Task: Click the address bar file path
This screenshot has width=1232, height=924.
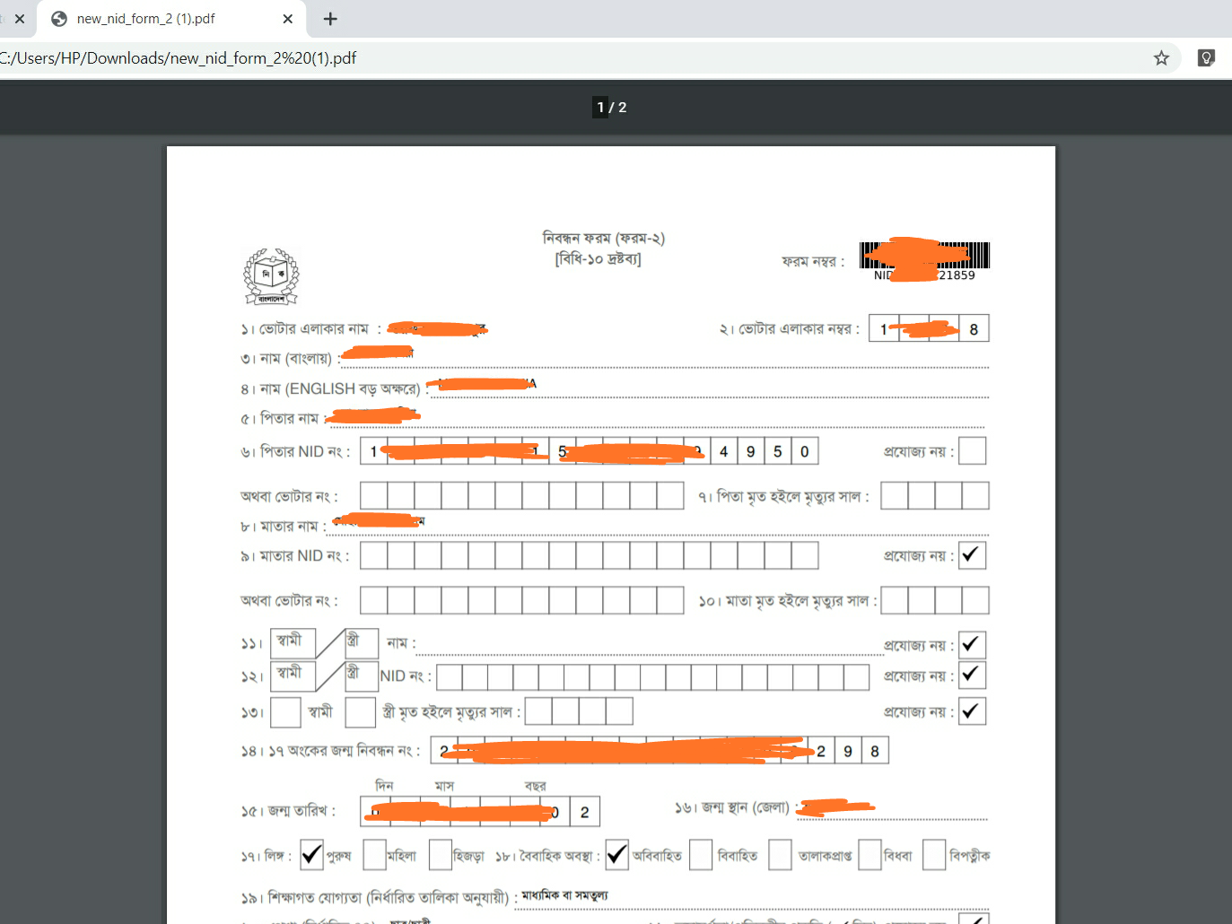Action: click(178, 58)
